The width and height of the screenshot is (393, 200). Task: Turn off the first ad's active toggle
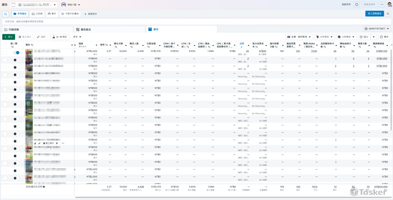click(17, 52)
